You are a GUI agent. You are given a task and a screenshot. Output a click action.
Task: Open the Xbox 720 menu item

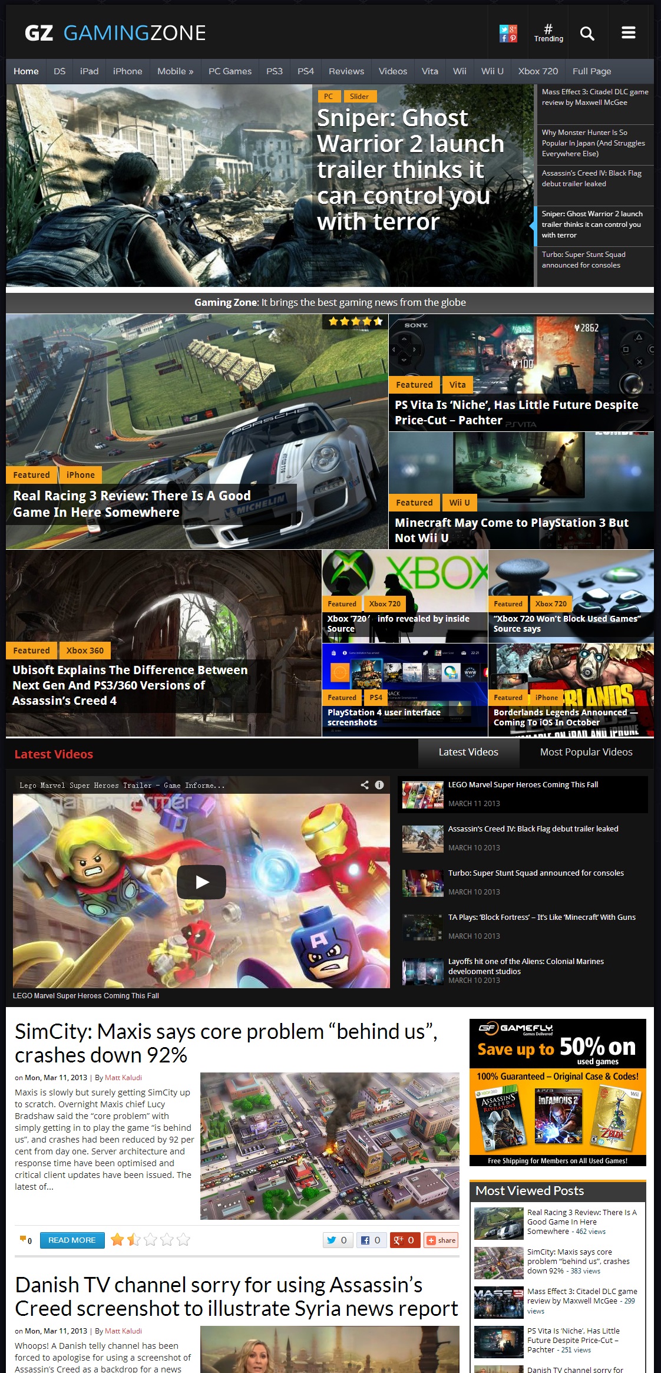tap(538, 71)
